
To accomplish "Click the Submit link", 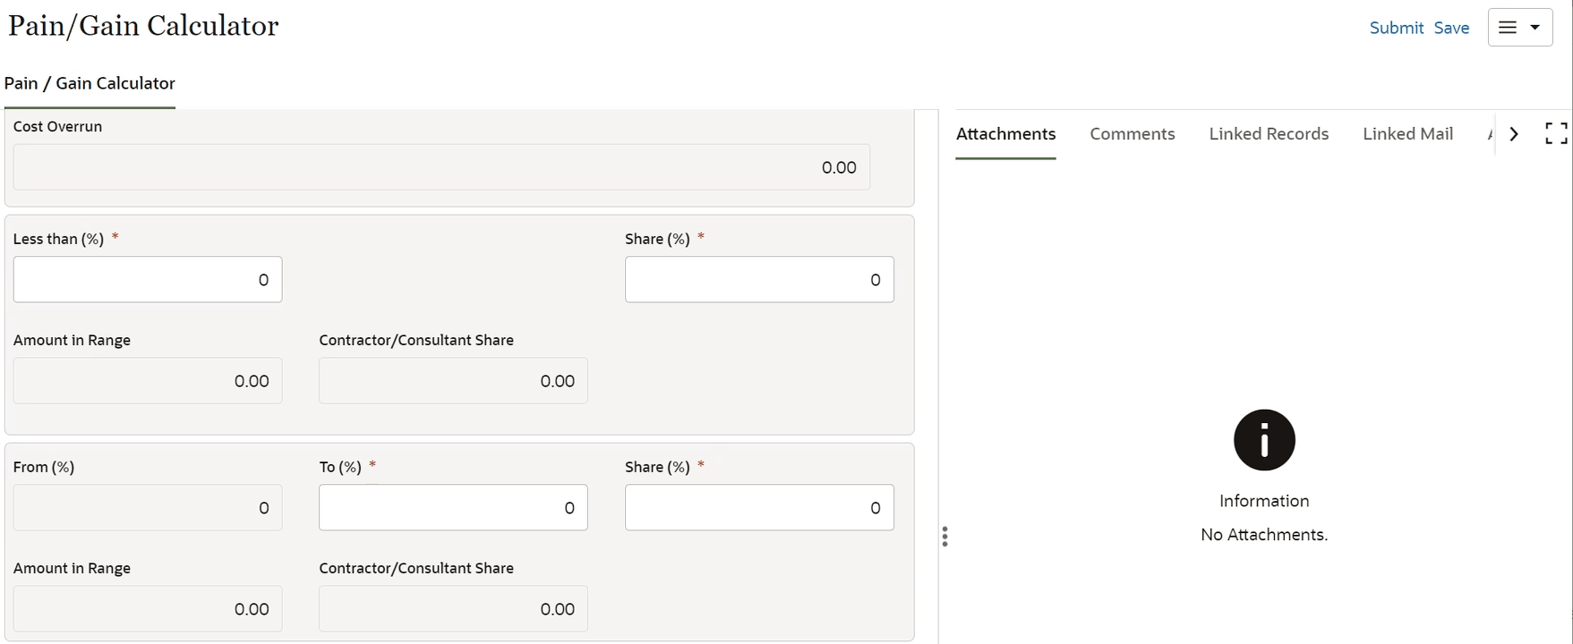I will (1396, 28).
